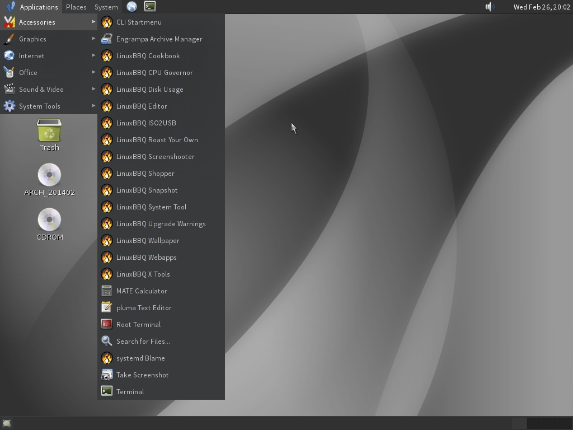Select the Accessories category
This screenshot has width=573, height=430.
click(x=49, y=22)
